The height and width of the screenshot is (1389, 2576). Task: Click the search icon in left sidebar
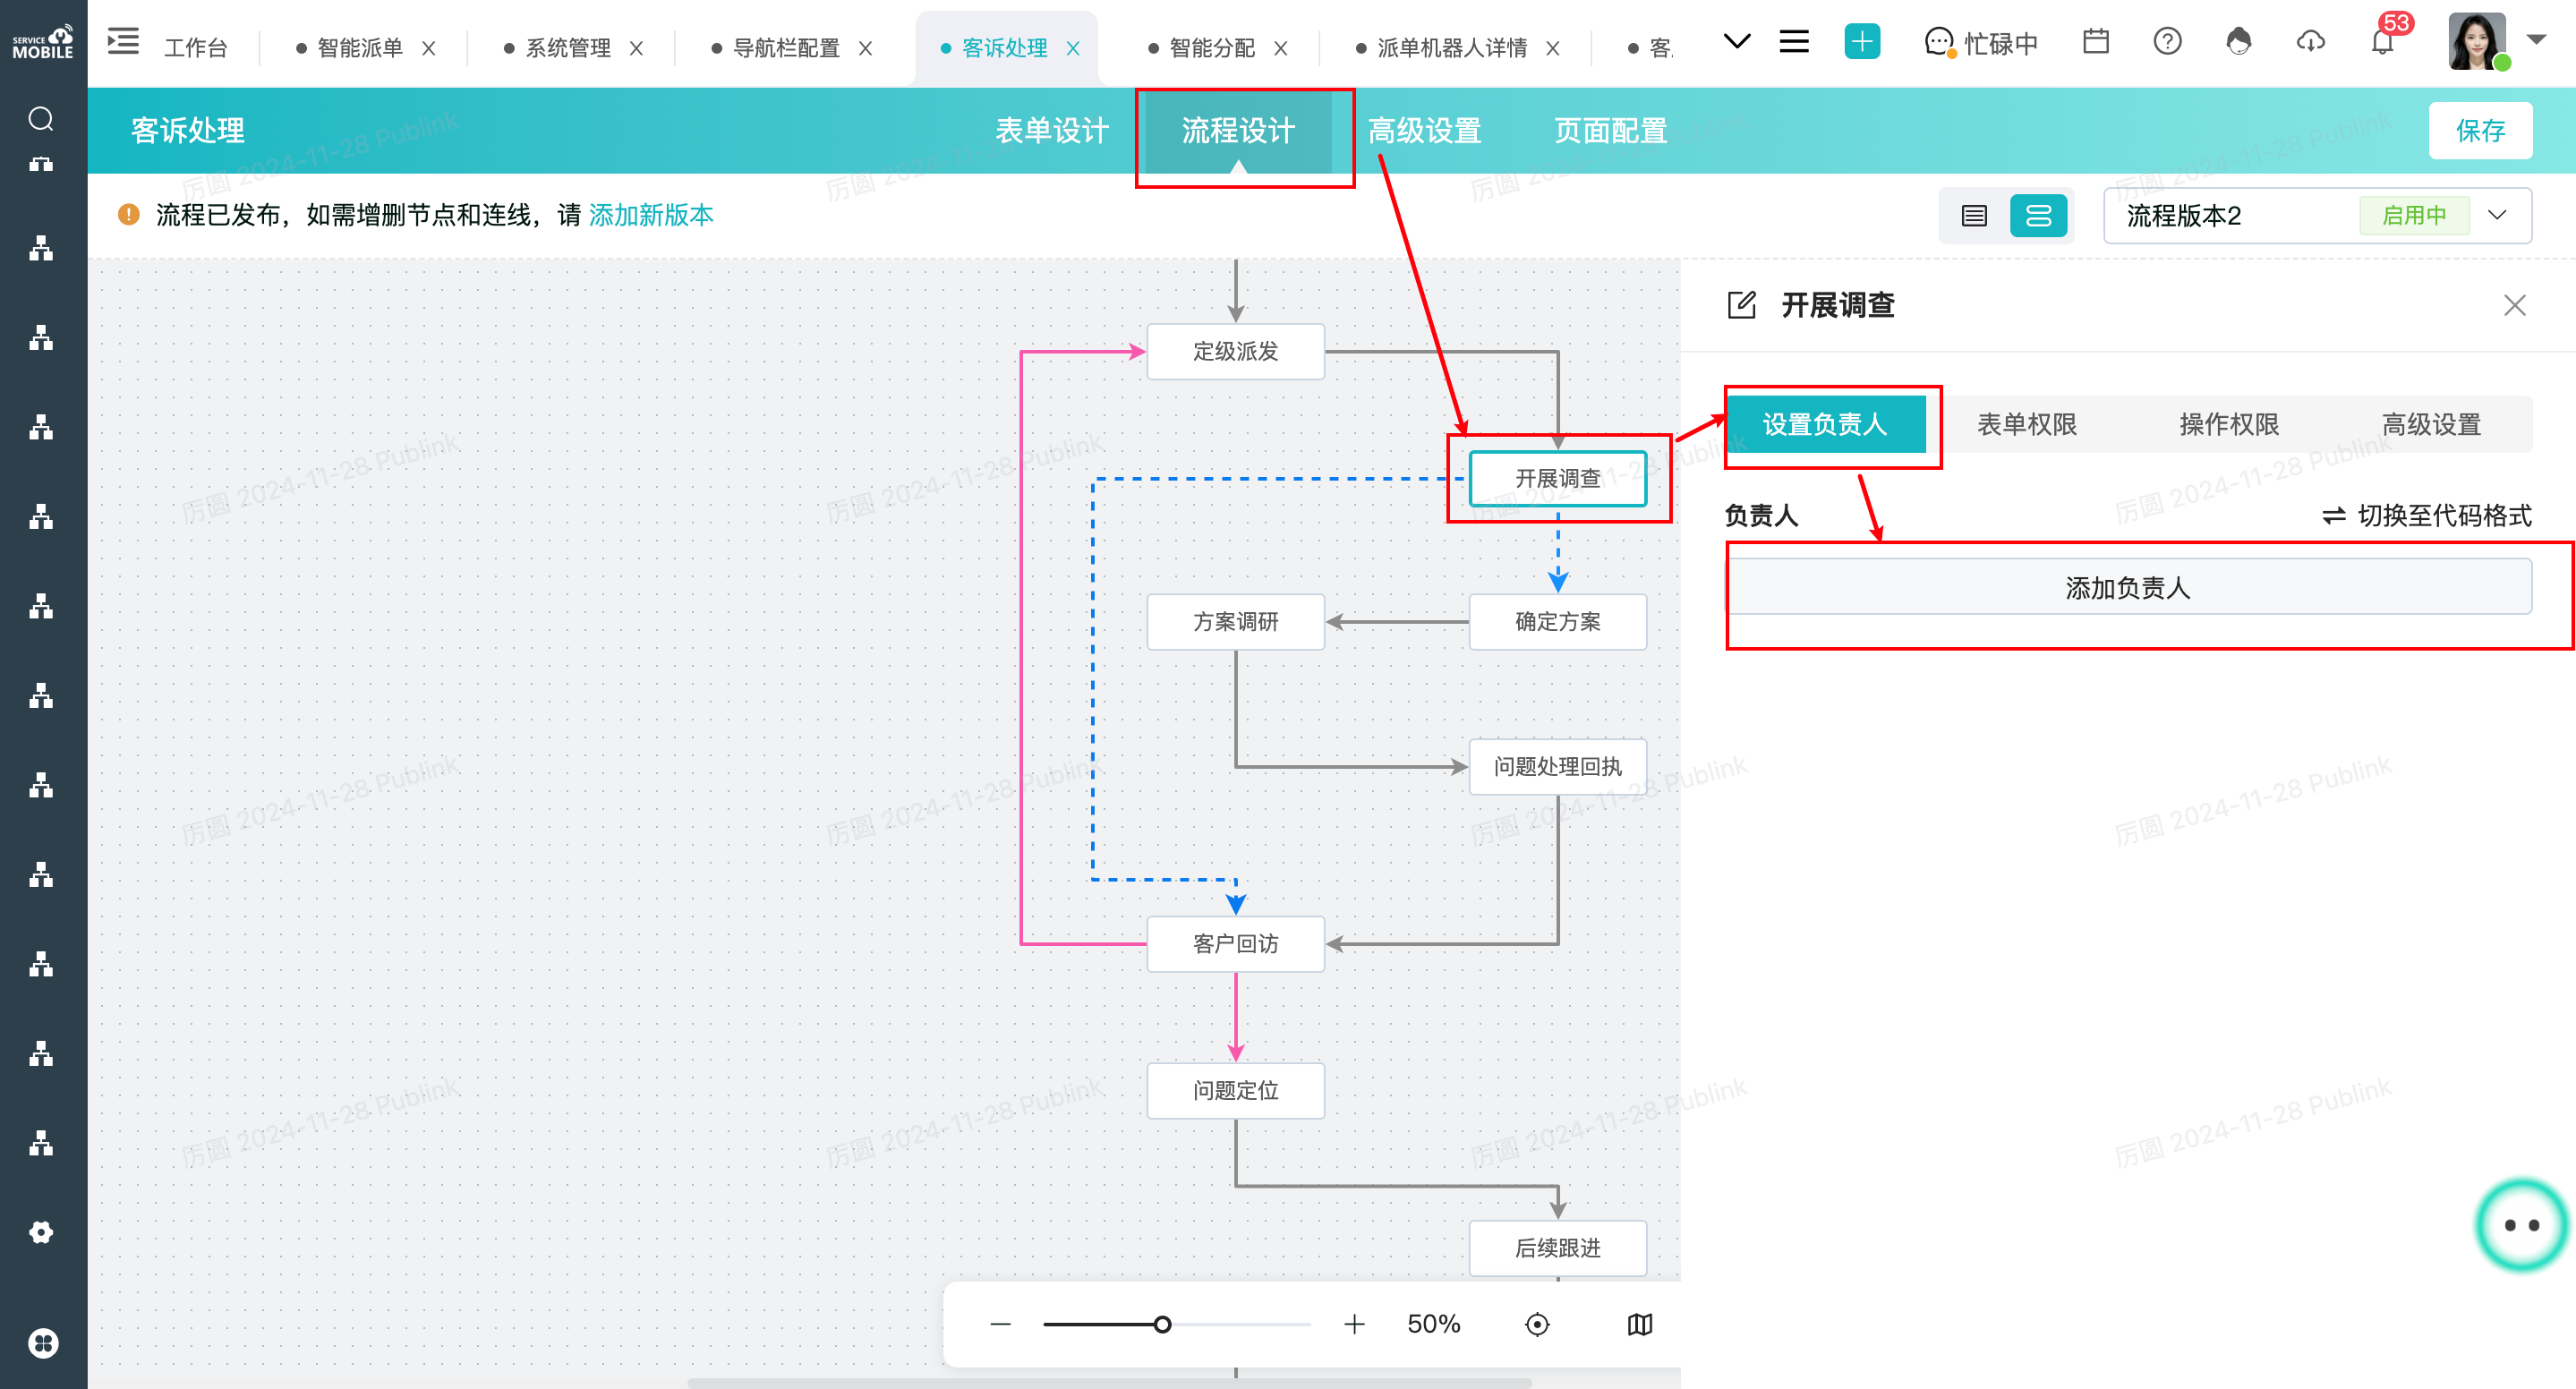coord(41,119)
